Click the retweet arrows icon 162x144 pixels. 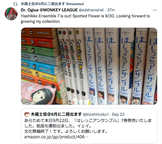coord(15,4)
